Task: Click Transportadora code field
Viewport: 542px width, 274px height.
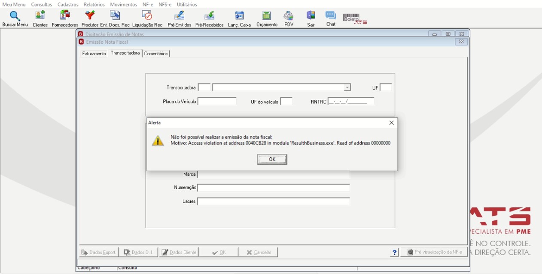Action: [x=204, y=87]
